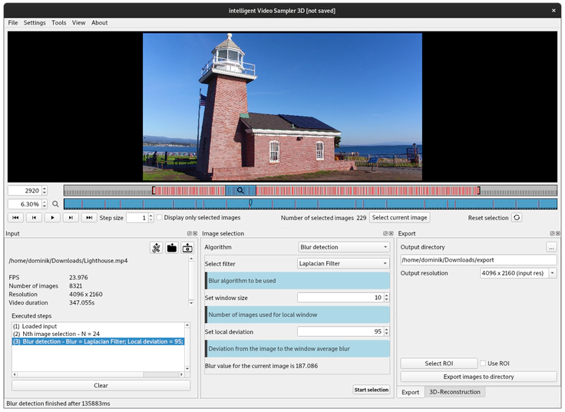
Task: Click the 6.30% zoom spinner arrows
Action: tap(45, 204)
